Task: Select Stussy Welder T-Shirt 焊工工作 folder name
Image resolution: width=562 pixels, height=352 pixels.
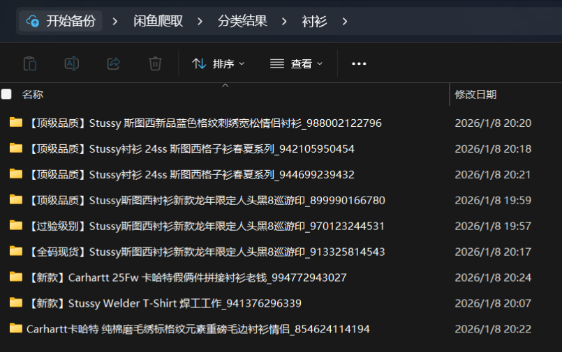Action: [x=164, y=303]
